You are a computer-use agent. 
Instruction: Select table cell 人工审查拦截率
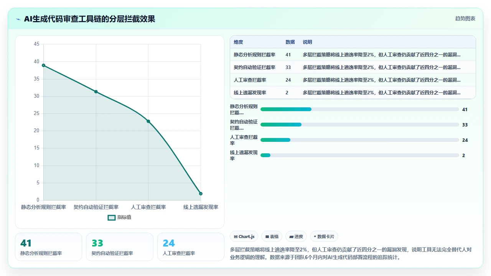coord(250,80)
